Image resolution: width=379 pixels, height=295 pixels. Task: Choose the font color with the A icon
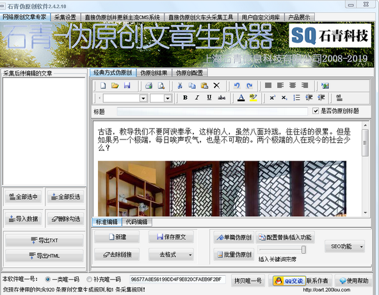pos(241,98)
